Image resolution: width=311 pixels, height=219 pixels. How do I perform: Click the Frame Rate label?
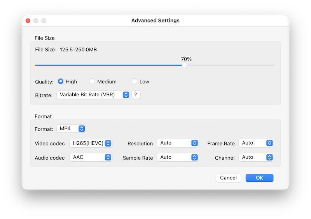tap(221, 144)
